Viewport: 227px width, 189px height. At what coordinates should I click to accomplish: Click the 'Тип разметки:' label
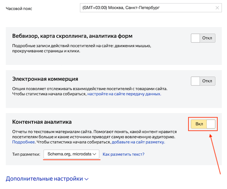[x=26, y=154]
